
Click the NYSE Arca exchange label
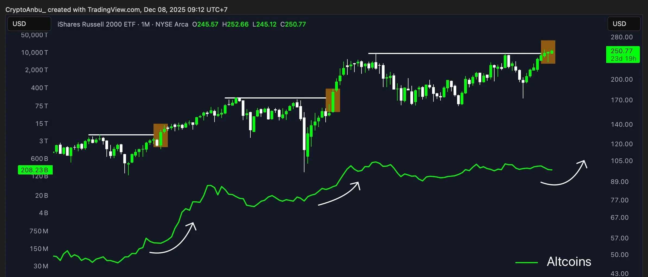pyautogui.click(x=172, y=24)
